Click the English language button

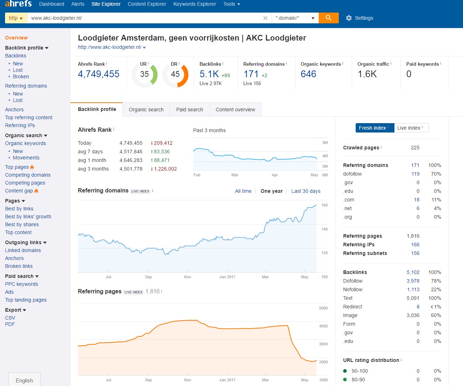point(24,380)
